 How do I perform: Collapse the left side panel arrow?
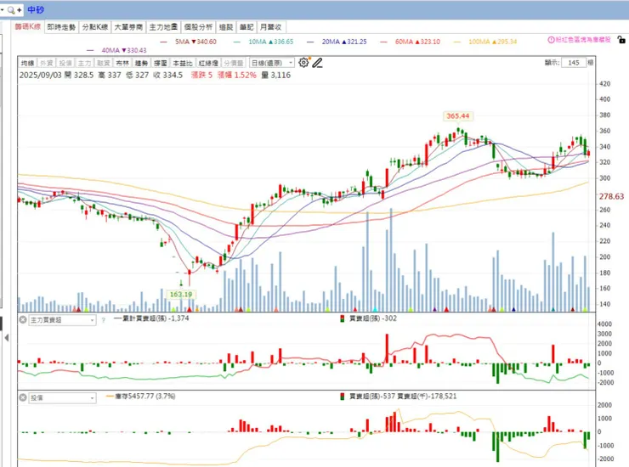point(7,338)
